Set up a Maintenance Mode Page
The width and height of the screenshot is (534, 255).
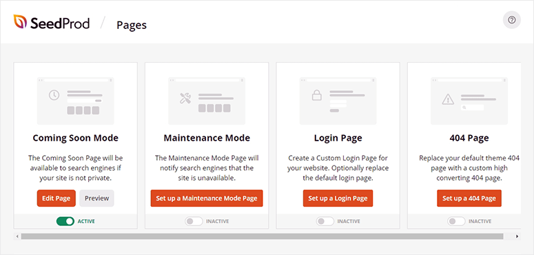pyautogui.click(x=207, y=198)
